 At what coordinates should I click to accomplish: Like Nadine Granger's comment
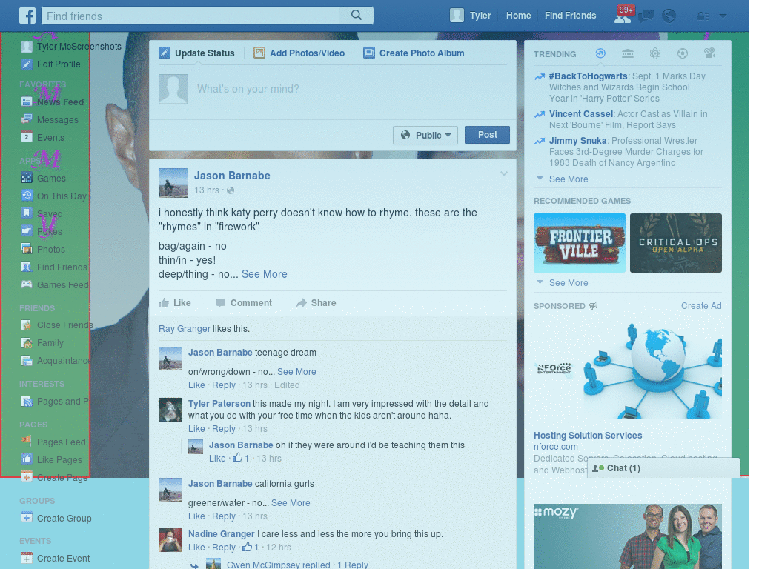(x=196, y=548)
